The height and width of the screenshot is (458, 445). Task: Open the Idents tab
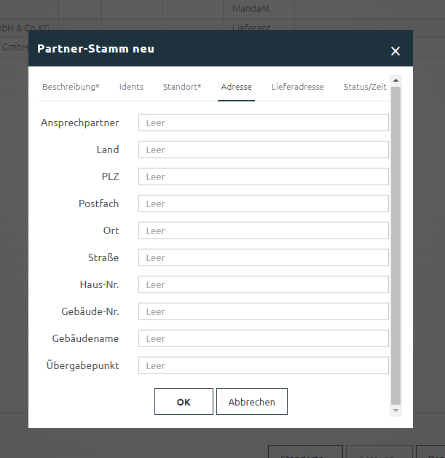click(x=131, y=87)
